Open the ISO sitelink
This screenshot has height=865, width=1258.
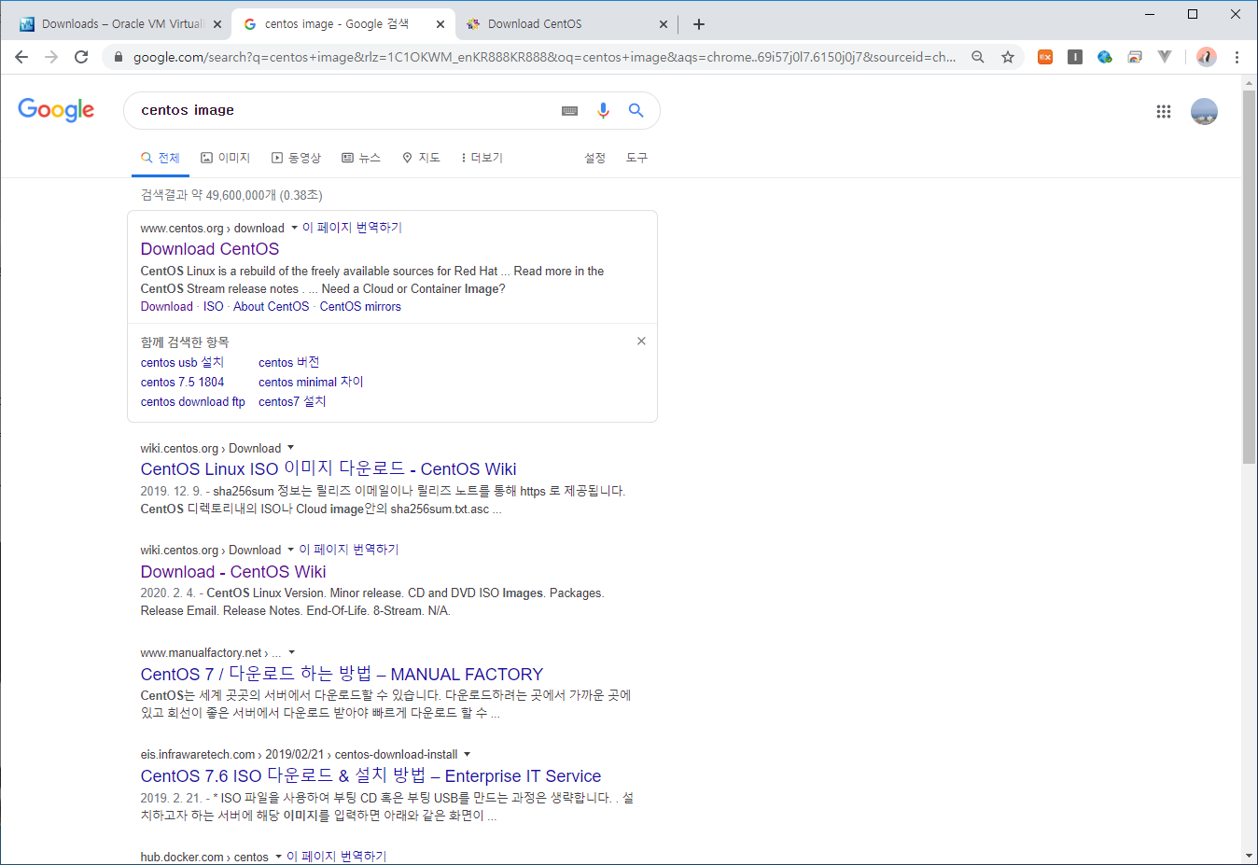(x=214, y=306)
